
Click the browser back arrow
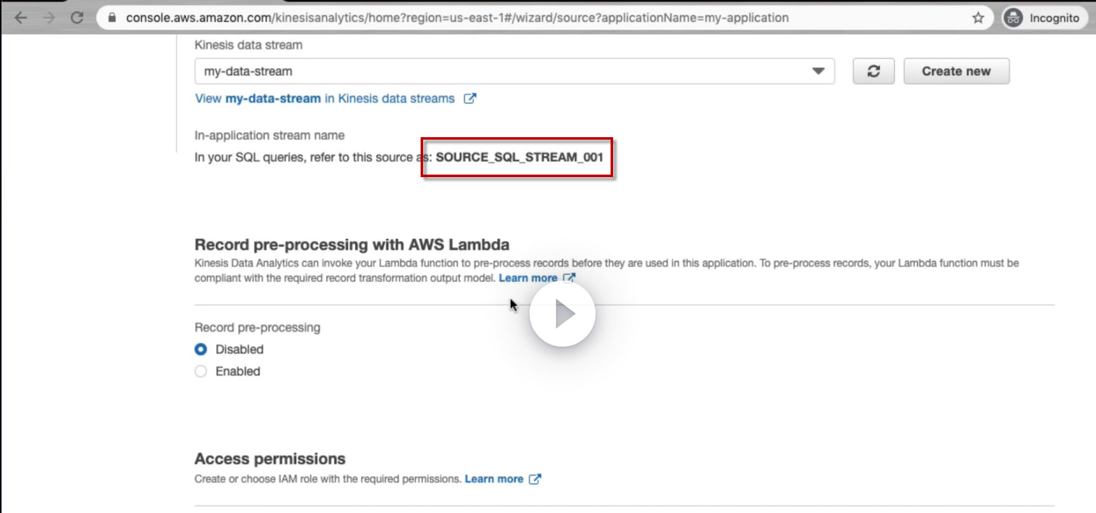(21, 18)
